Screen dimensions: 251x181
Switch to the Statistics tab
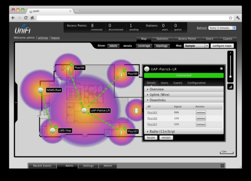point(162,39)
